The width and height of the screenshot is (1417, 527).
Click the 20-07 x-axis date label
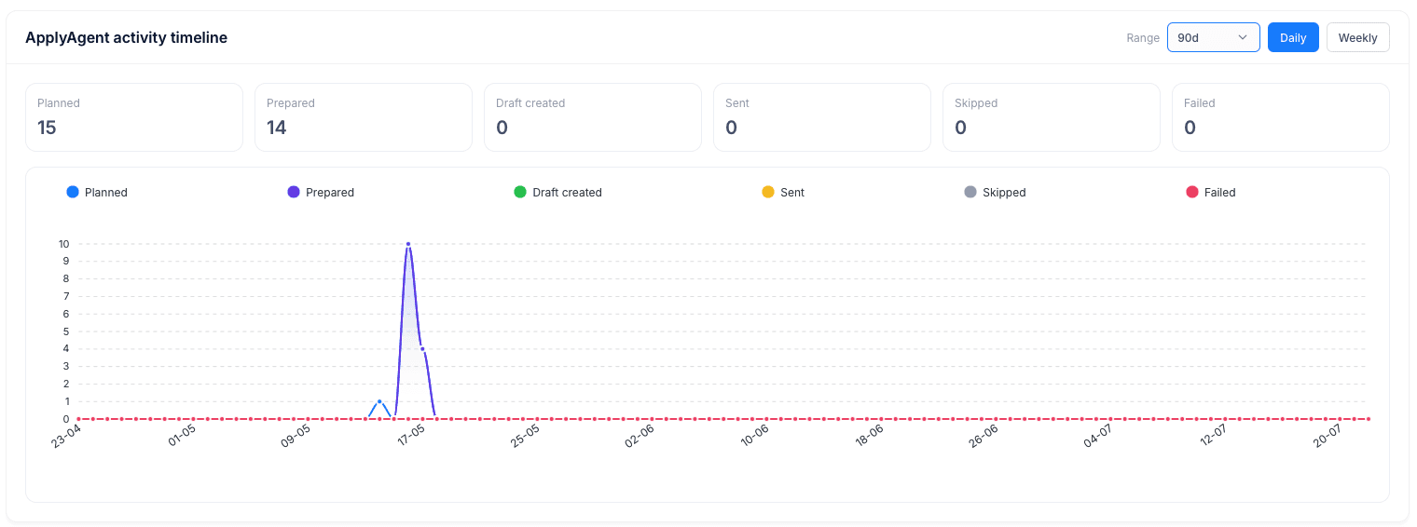(1328, 436)
